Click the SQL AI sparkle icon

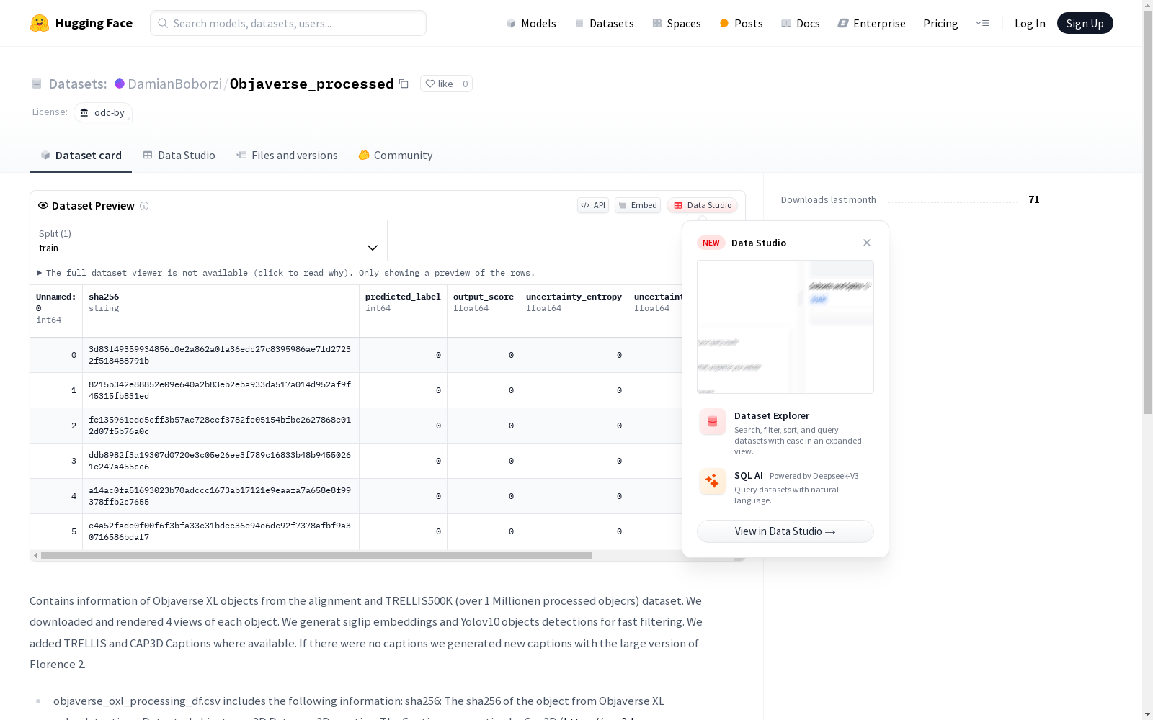[x=712, y=481]
